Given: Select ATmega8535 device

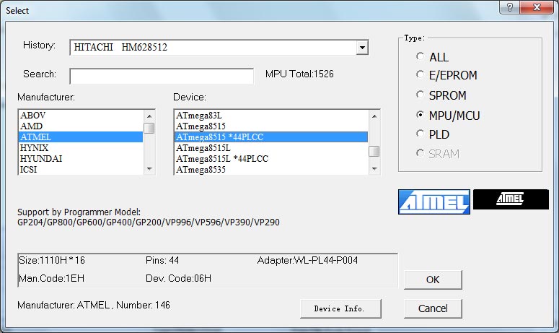Looking at the screenshot, I should 271,169.
